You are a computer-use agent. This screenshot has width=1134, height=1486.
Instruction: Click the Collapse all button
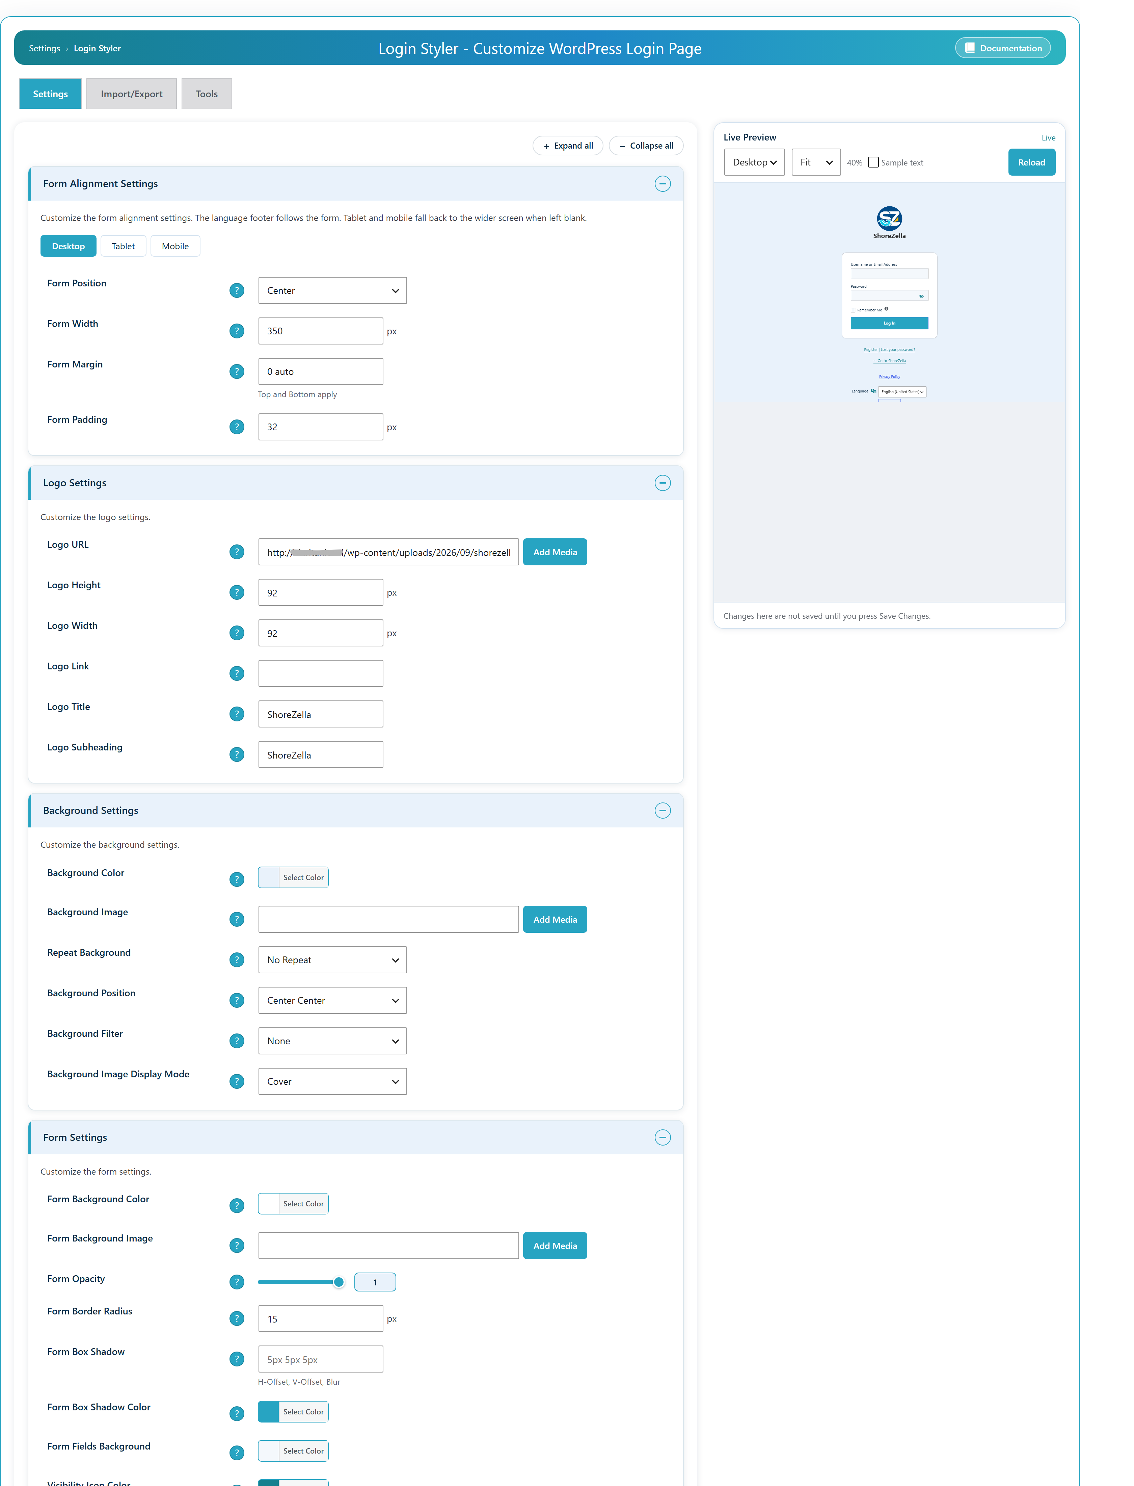tap(646, 145)
